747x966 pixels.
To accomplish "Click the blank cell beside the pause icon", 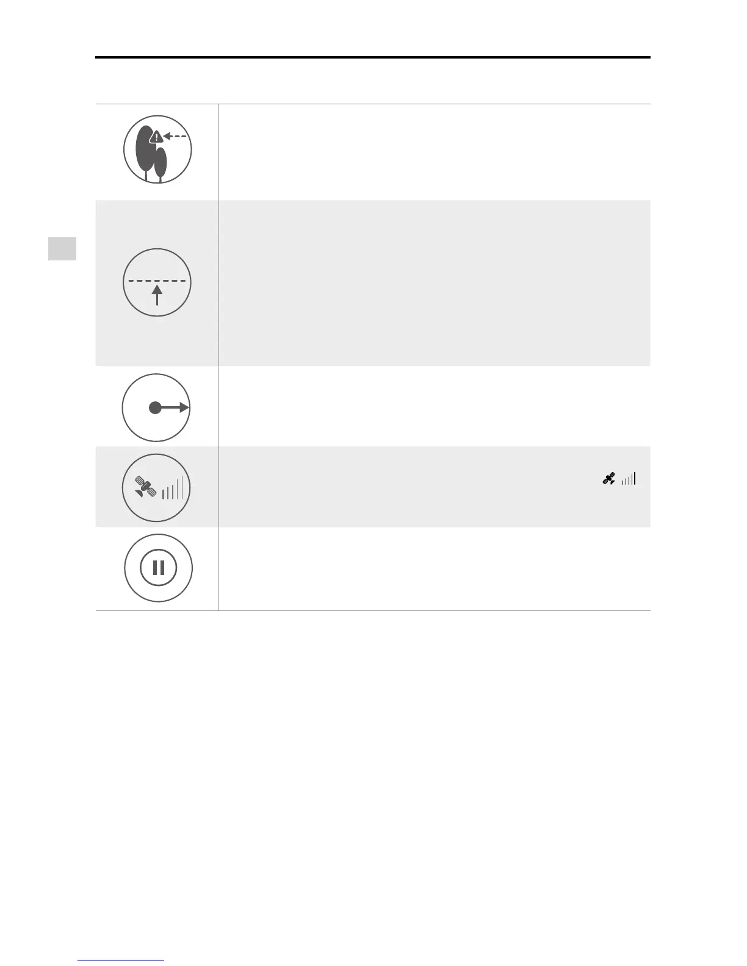I will [x=433, y=568].
